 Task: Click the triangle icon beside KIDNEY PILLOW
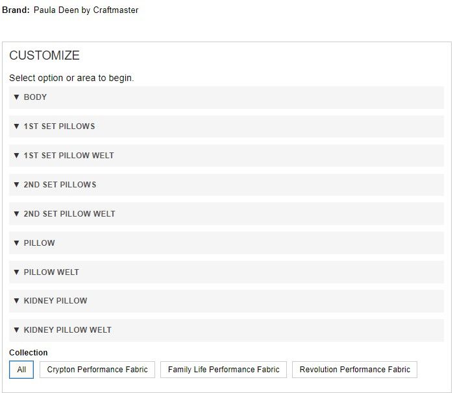click(x=17, y=301)
